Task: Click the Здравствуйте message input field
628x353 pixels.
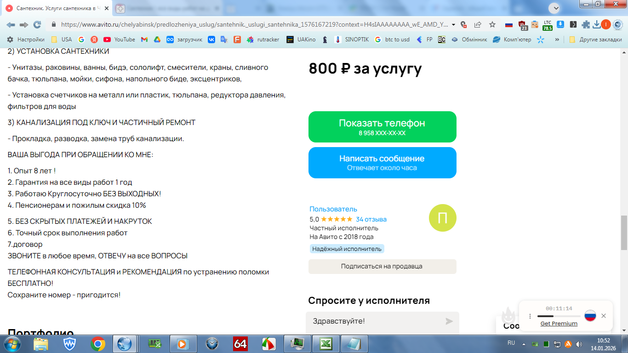Action: pos(375,321)
